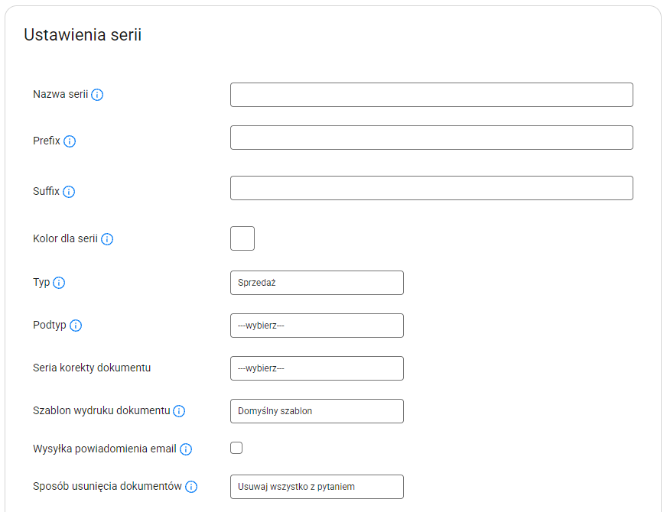Click info icon beside Suffix label
Image resolution: width=667 pixels, height=512 pixels.
(69, 192)
